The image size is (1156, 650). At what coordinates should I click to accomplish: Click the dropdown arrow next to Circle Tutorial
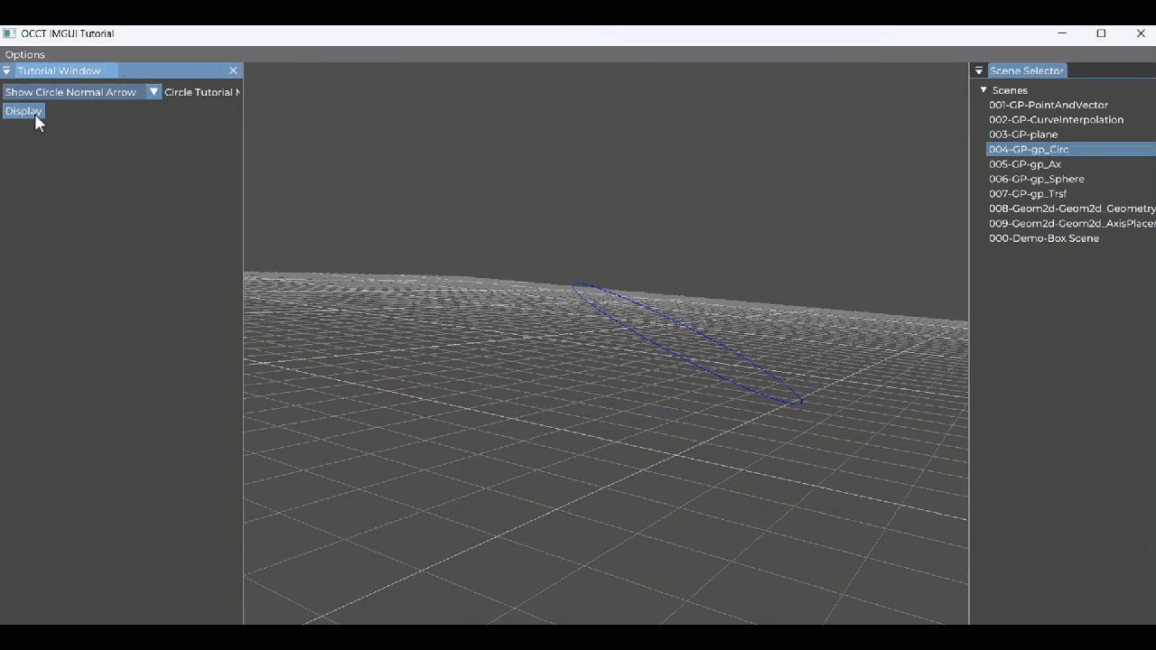click(154, 92)
